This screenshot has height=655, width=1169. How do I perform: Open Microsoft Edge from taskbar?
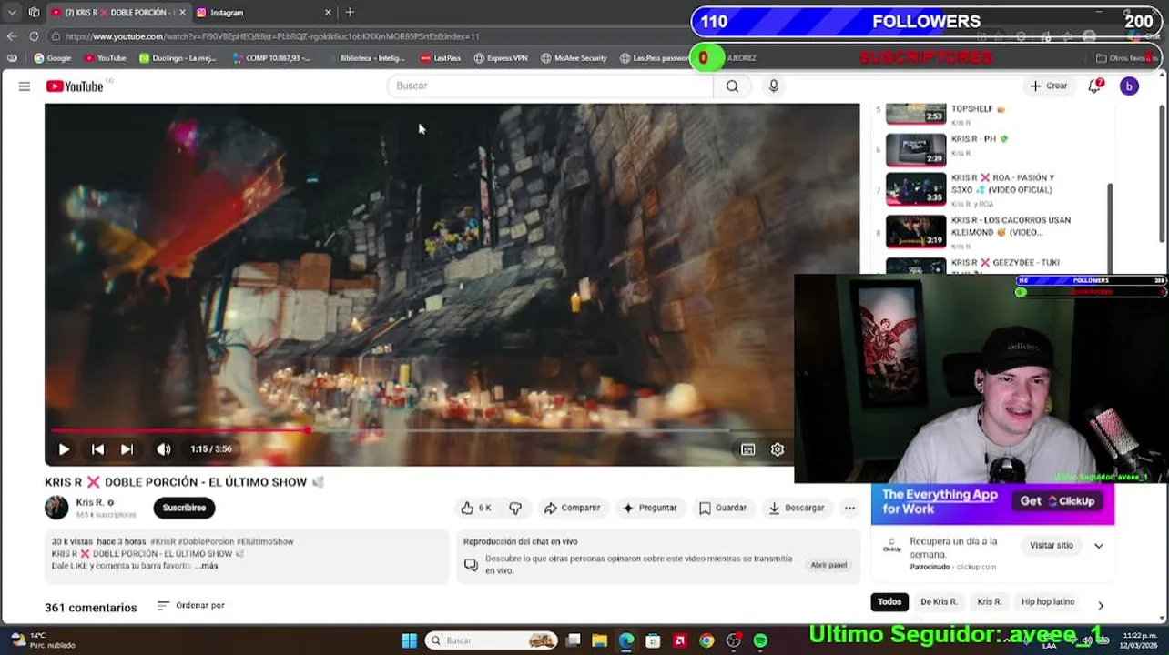pos(626,640)
